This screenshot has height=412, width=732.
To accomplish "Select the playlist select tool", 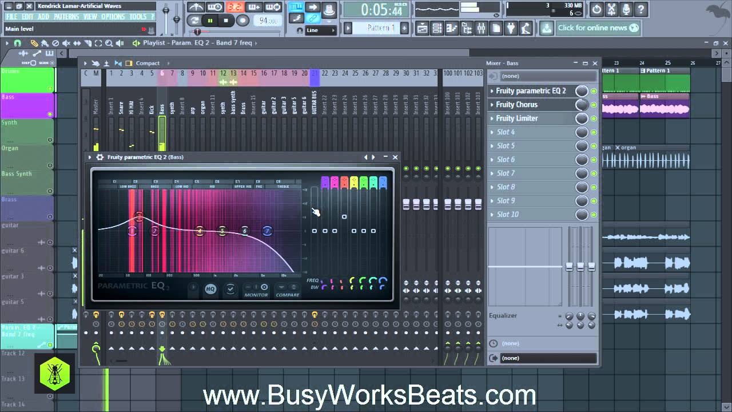I will click(x=98, y=43).
